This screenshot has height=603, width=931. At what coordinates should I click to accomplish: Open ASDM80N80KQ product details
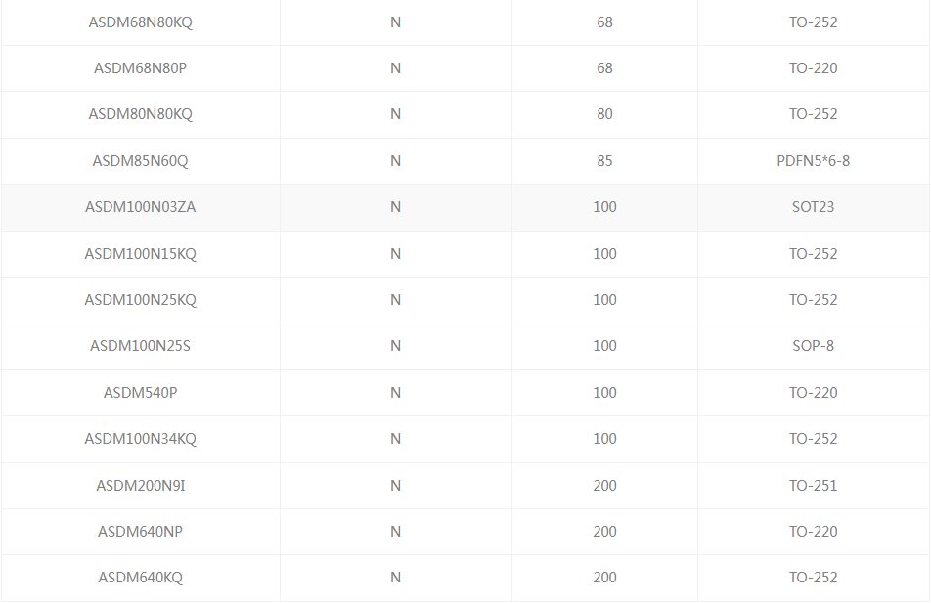pos(140,114)
